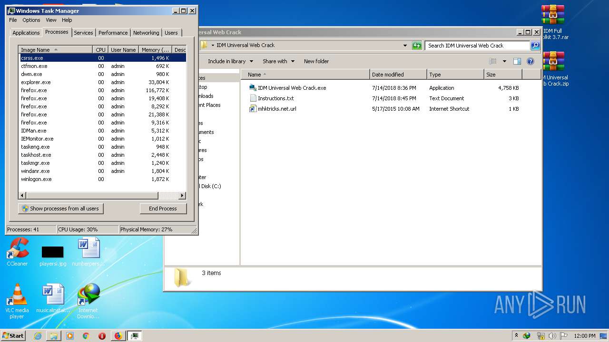
Task: Open Windows Explorer taskbar icon
Action: click(54, 336)
